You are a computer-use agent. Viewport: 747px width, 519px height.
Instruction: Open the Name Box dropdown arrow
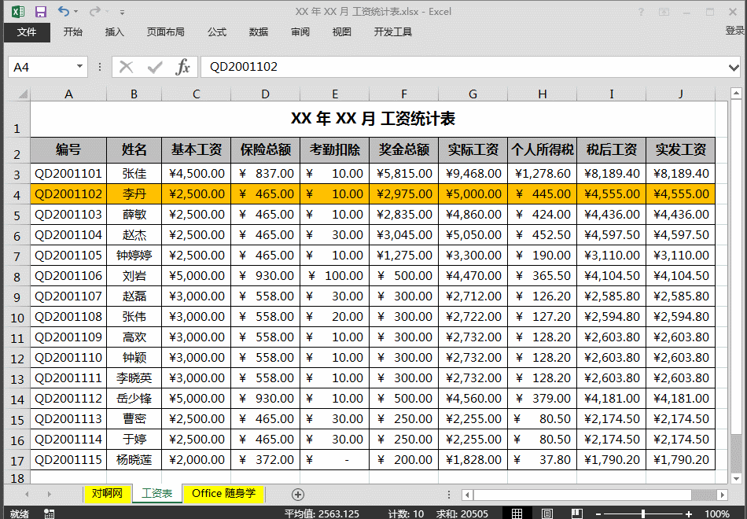click(79, 67)
